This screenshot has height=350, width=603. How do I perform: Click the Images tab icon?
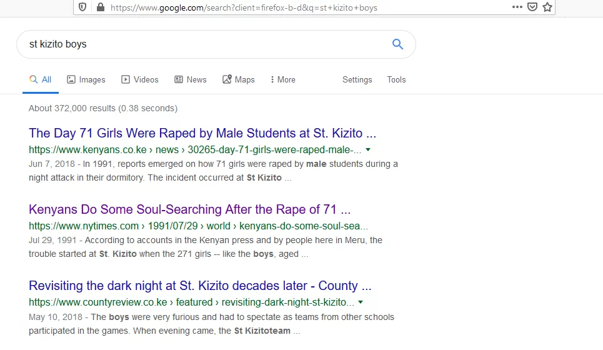(71, 79)
